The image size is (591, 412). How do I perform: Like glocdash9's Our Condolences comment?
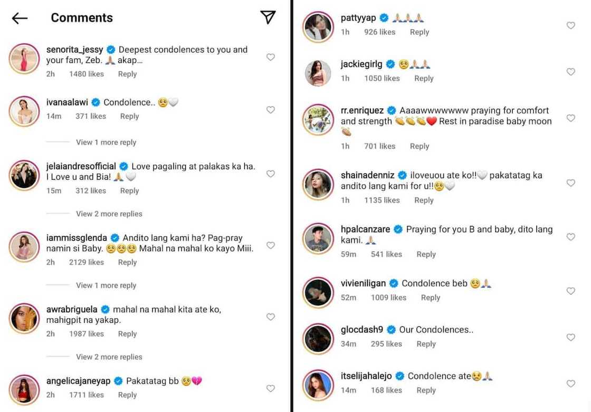(570, 337)
